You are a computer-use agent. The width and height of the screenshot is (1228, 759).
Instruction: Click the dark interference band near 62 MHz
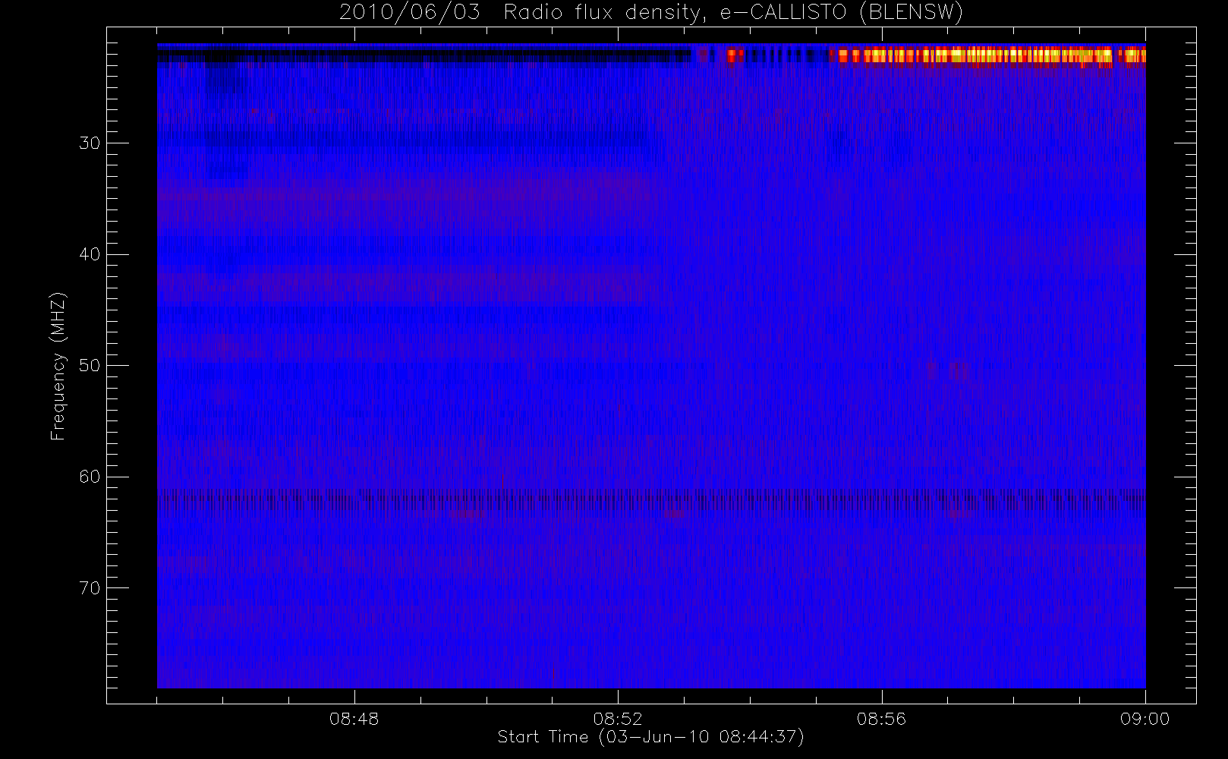[651, 501]
